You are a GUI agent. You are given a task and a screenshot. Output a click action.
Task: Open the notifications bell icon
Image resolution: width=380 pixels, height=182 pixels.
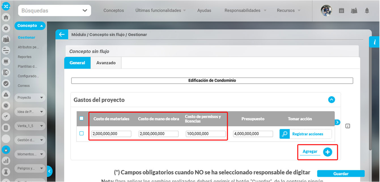pos(367,10)
